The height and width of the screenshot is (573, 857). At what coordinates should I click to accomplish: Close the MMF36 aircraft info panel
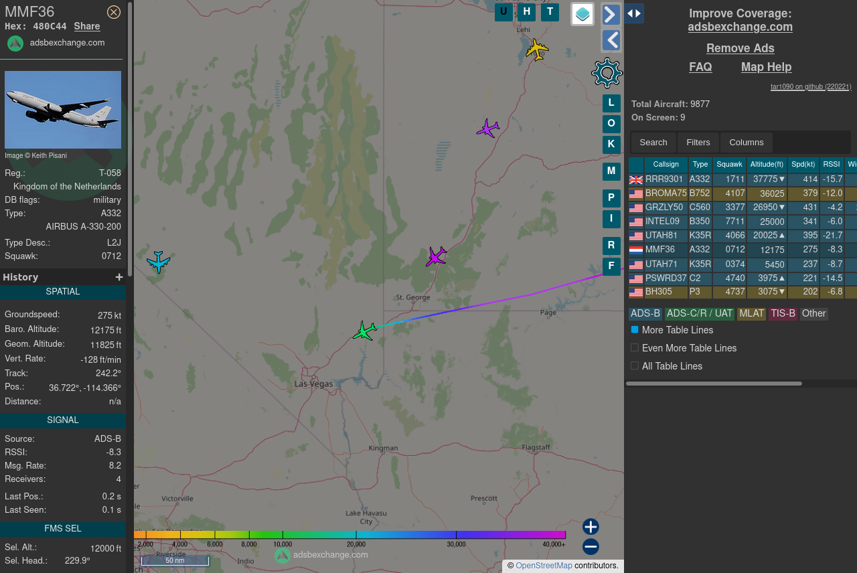[114, 12]
